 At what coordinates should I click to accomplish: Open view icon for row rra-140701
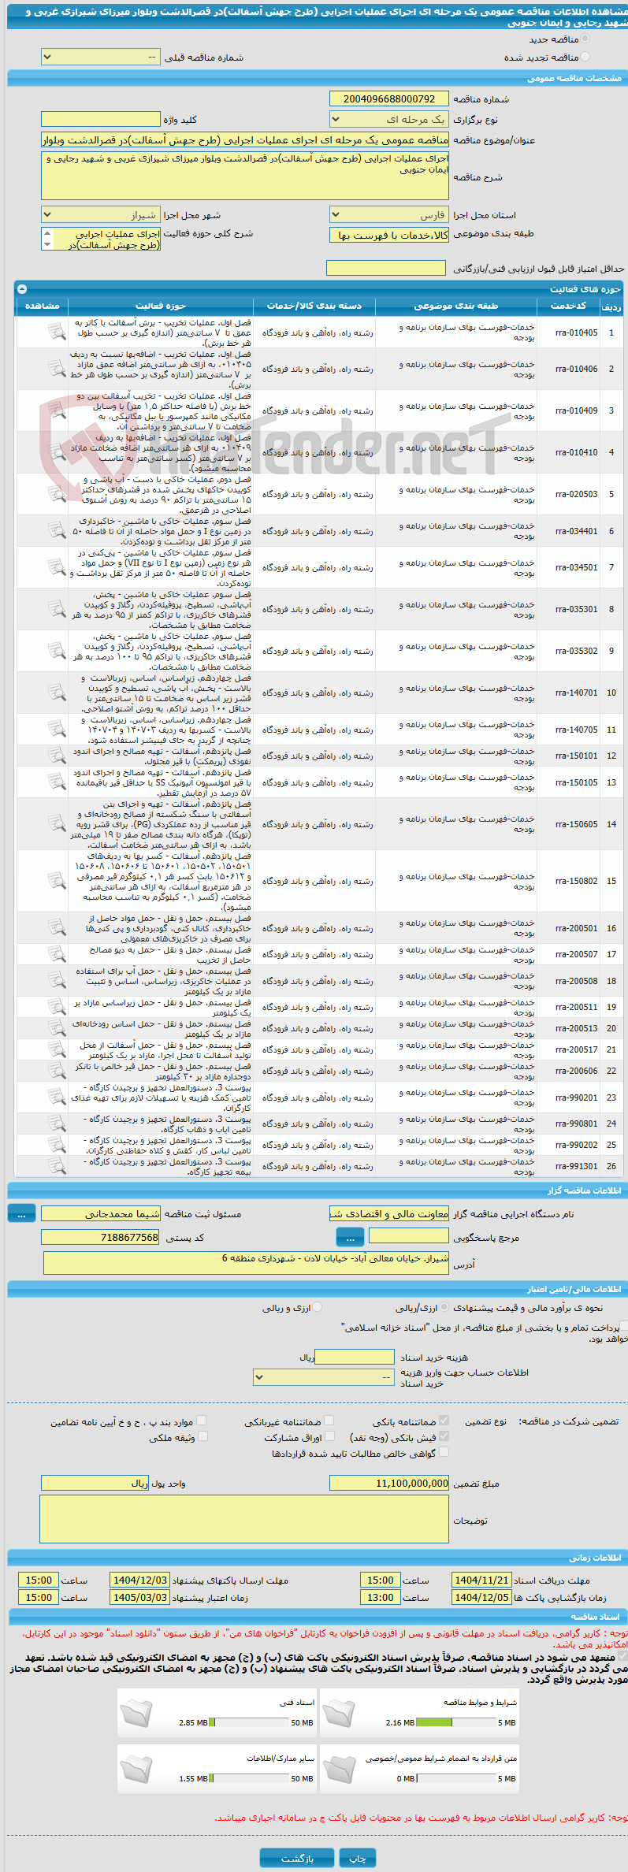tap(57, 693)
